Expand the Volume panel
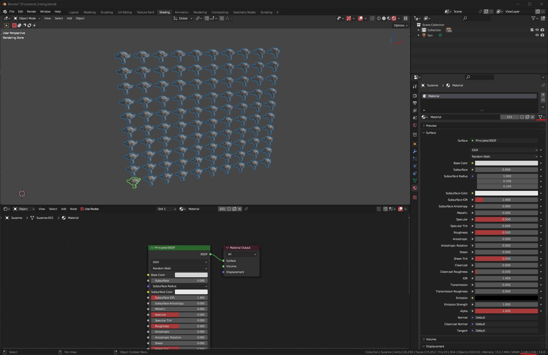 (431, 339)
